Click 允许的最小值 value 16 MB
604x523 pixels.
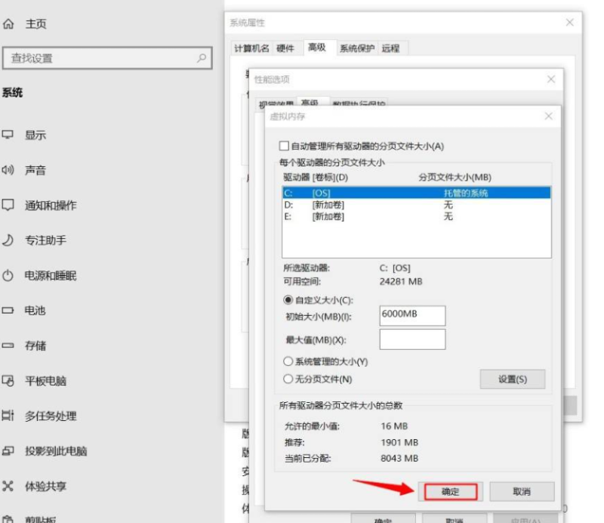(x=394, y=426)
